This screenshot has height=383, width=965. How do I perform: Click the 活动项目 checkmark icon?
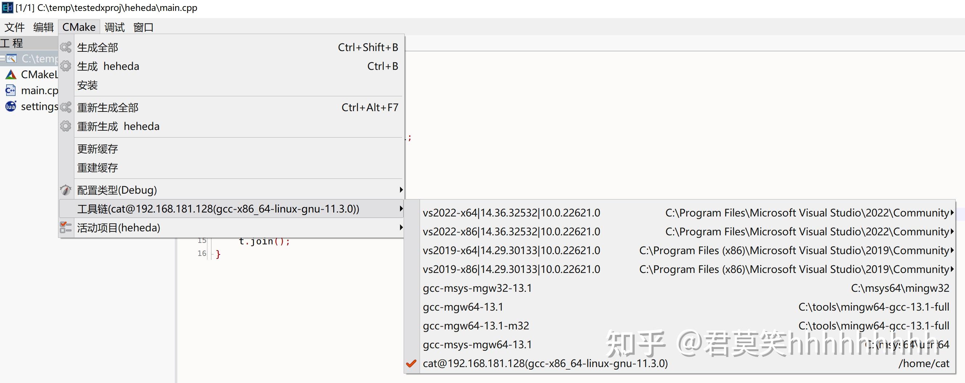coord(65,227)
